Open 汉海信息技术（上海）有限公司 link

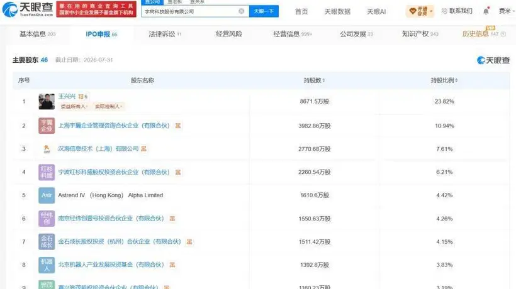tap(98, 149)
